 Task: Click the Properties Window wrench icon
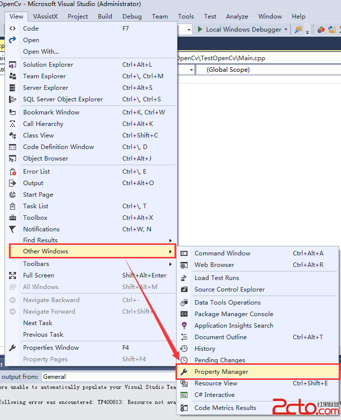pos(13,348)
